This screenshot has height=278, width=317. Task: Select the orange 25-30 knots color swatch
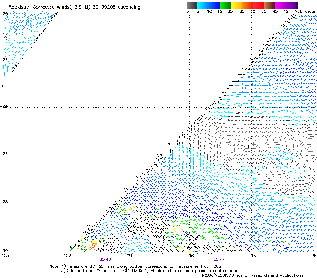coord(248,5)
